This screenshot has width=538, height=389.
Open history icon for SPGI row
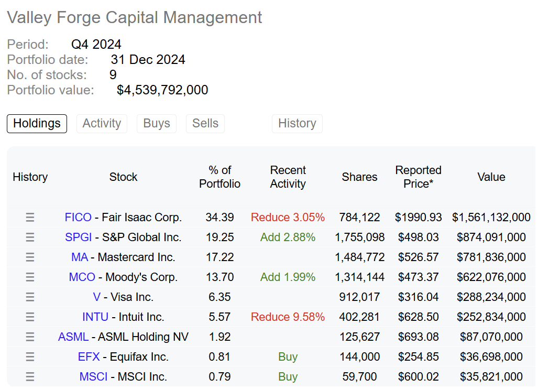(30, 237)
